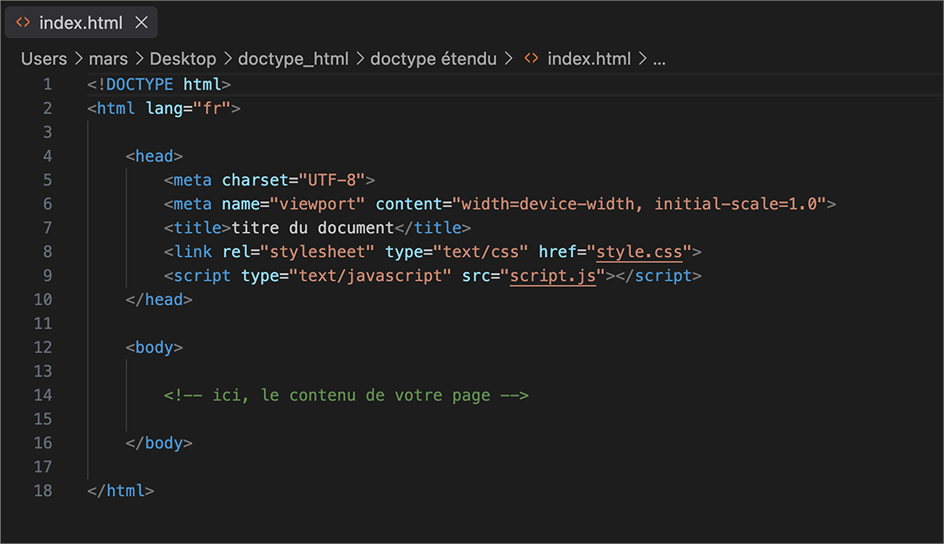
Task: Click the opening body tag
Action: click(154, 347)
